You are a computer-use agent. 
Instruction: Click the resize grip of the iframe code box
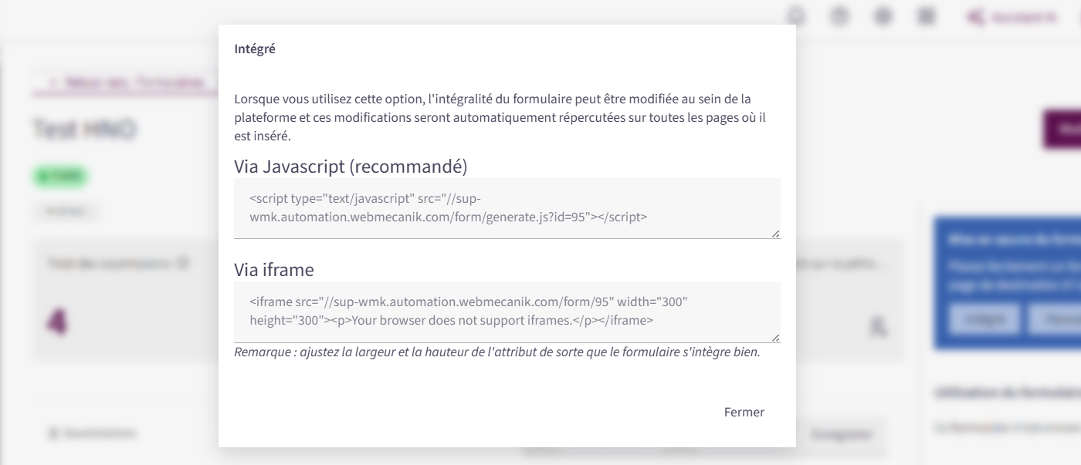coord(775,338)
